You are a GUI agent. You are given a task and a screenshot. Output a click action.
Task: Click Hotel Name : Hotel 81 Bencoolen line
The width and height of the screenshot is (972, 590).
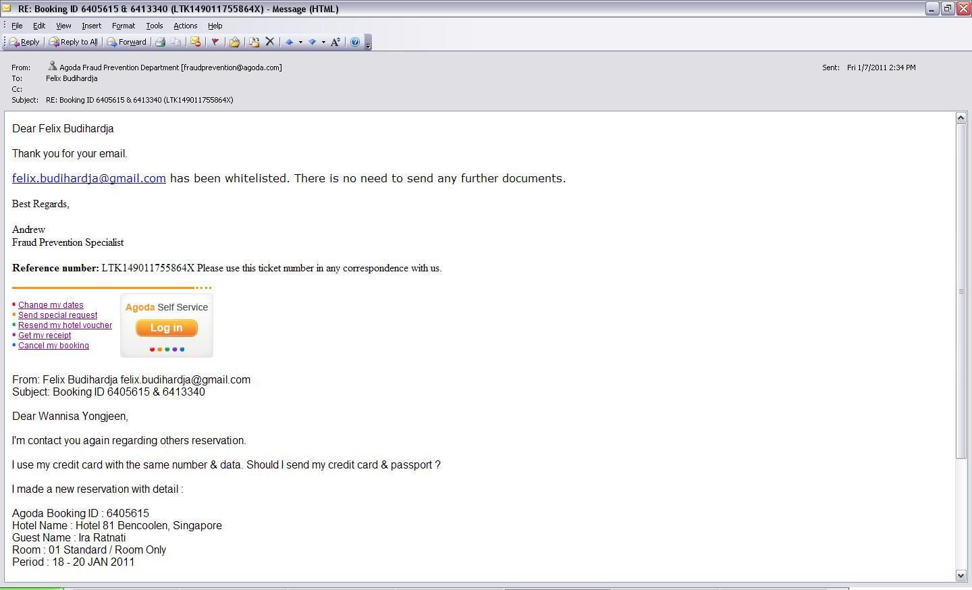click(117, 526)
